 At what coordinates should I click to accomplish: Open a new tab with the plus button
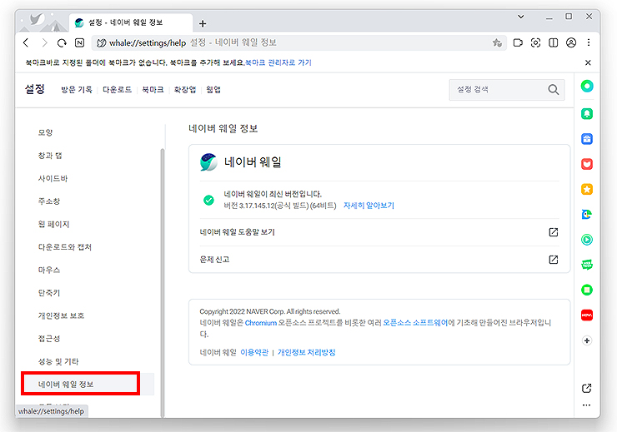point(203,23)
